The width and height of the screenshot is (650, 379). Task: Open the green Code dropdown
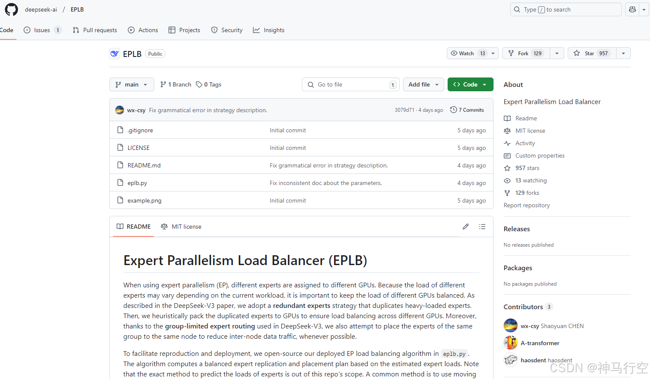coord(470,84)
